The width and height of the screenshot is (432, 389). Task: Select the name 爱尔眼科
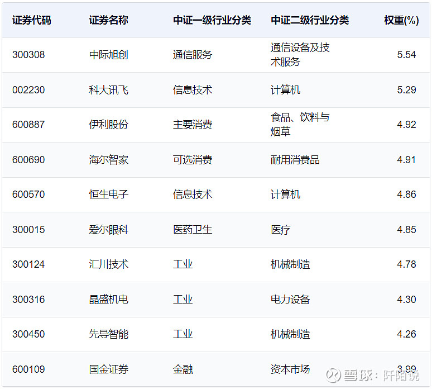pyautogui.click(x=108, y=230)
